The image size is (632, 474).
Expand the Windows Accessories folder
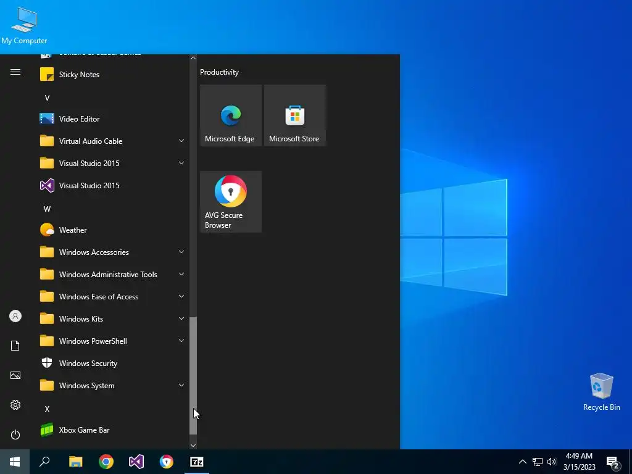click(x=181, y=252)
